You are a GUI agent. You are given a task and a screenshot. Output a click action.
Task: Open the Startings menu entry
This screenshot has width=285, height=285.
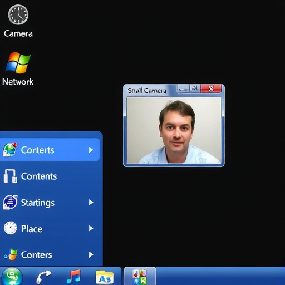(x=50, y=203)
